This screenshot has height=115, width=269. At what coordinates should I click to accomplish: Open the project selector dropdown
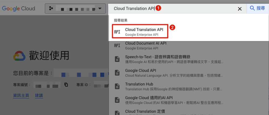click(75, 9)
